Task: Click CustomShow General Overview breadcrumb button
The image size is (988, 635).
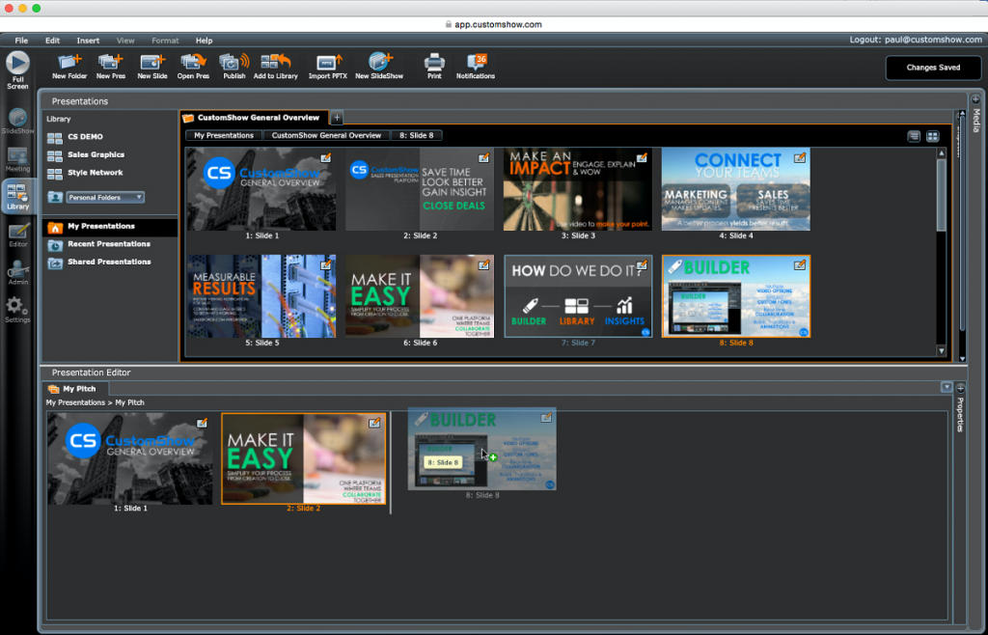Action: pos(326,135)
